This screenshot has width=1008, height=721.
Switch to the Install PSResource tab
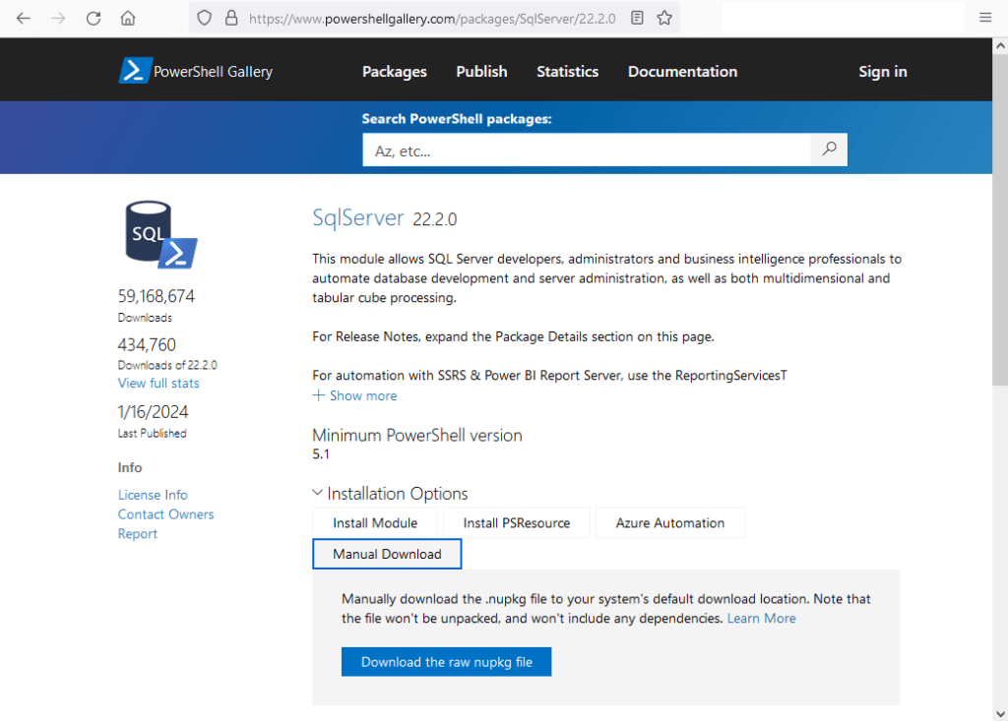tap(516, 522)
